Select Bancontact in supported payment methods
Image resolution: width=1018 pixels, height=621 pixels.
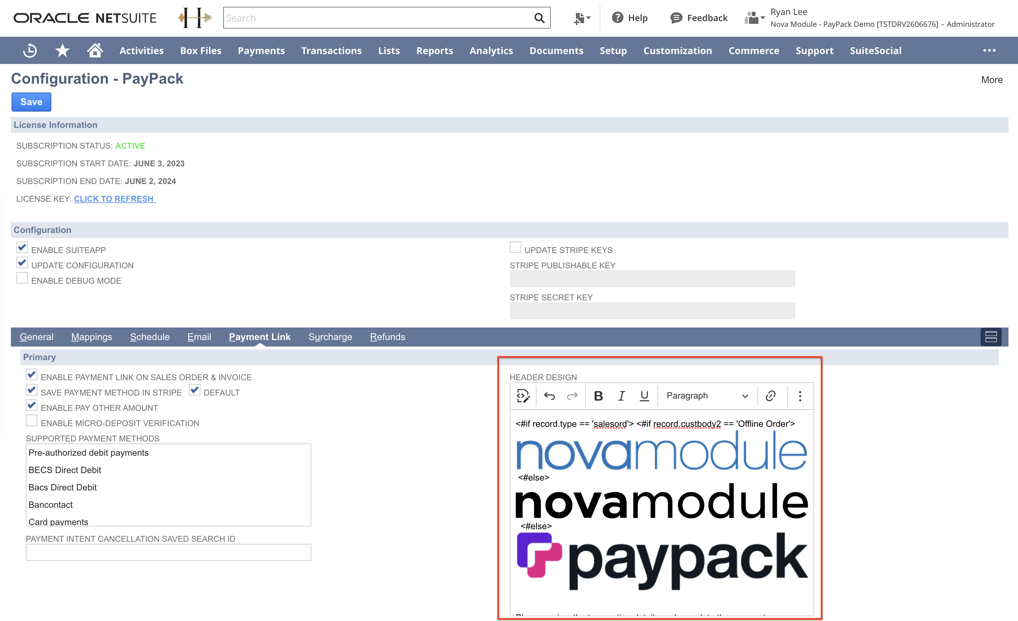point(168,504)
